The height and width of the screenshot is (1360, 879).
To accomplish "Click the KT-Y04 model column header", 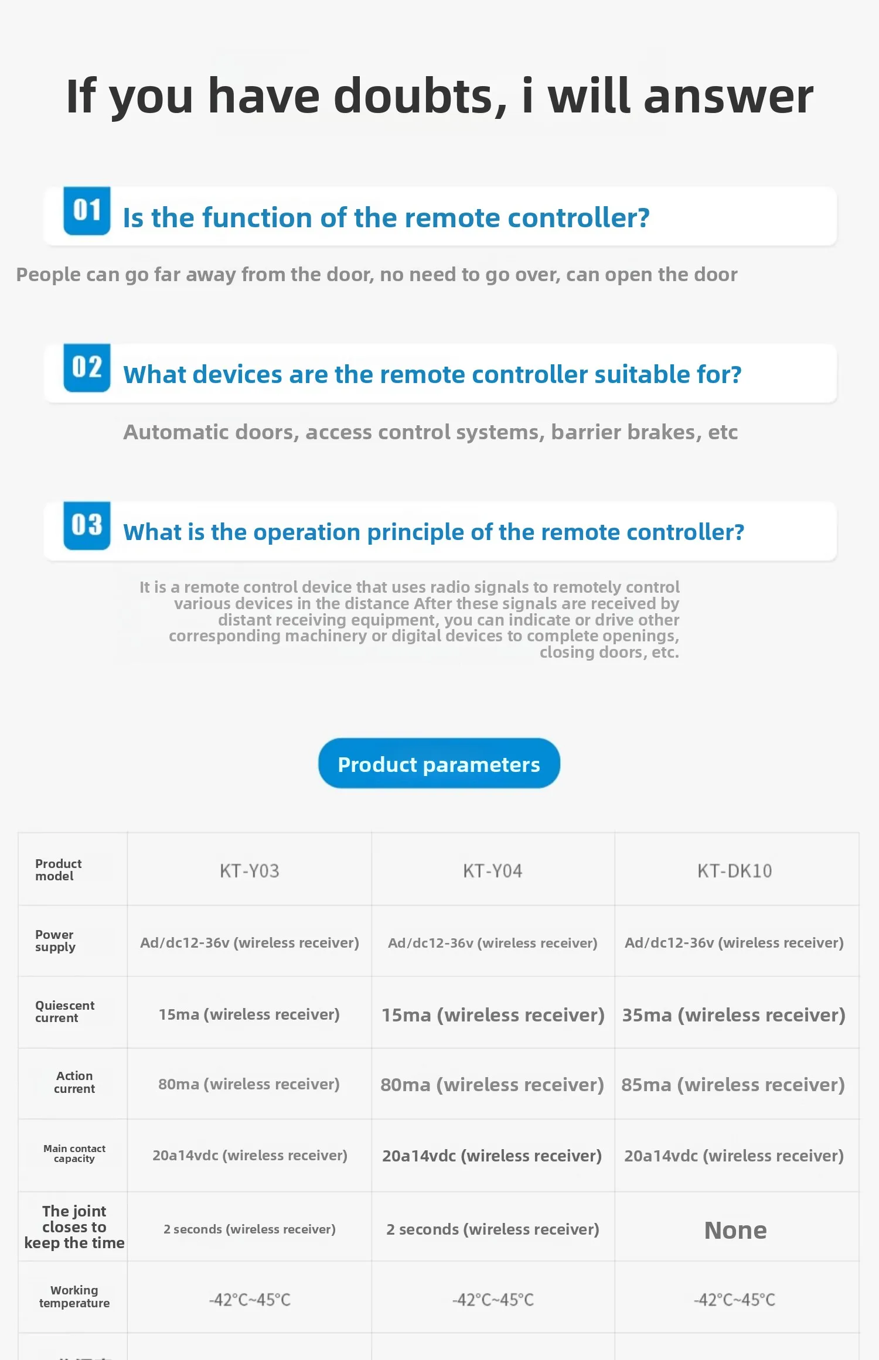I will (x=493, y=871).
